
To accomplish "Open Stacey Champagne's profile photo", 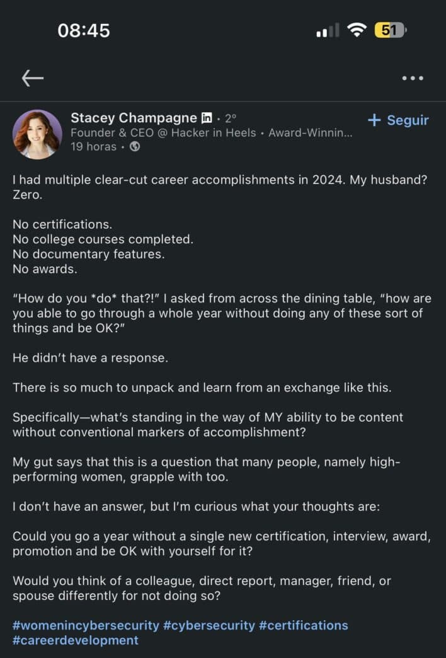I will coord(37,134).
